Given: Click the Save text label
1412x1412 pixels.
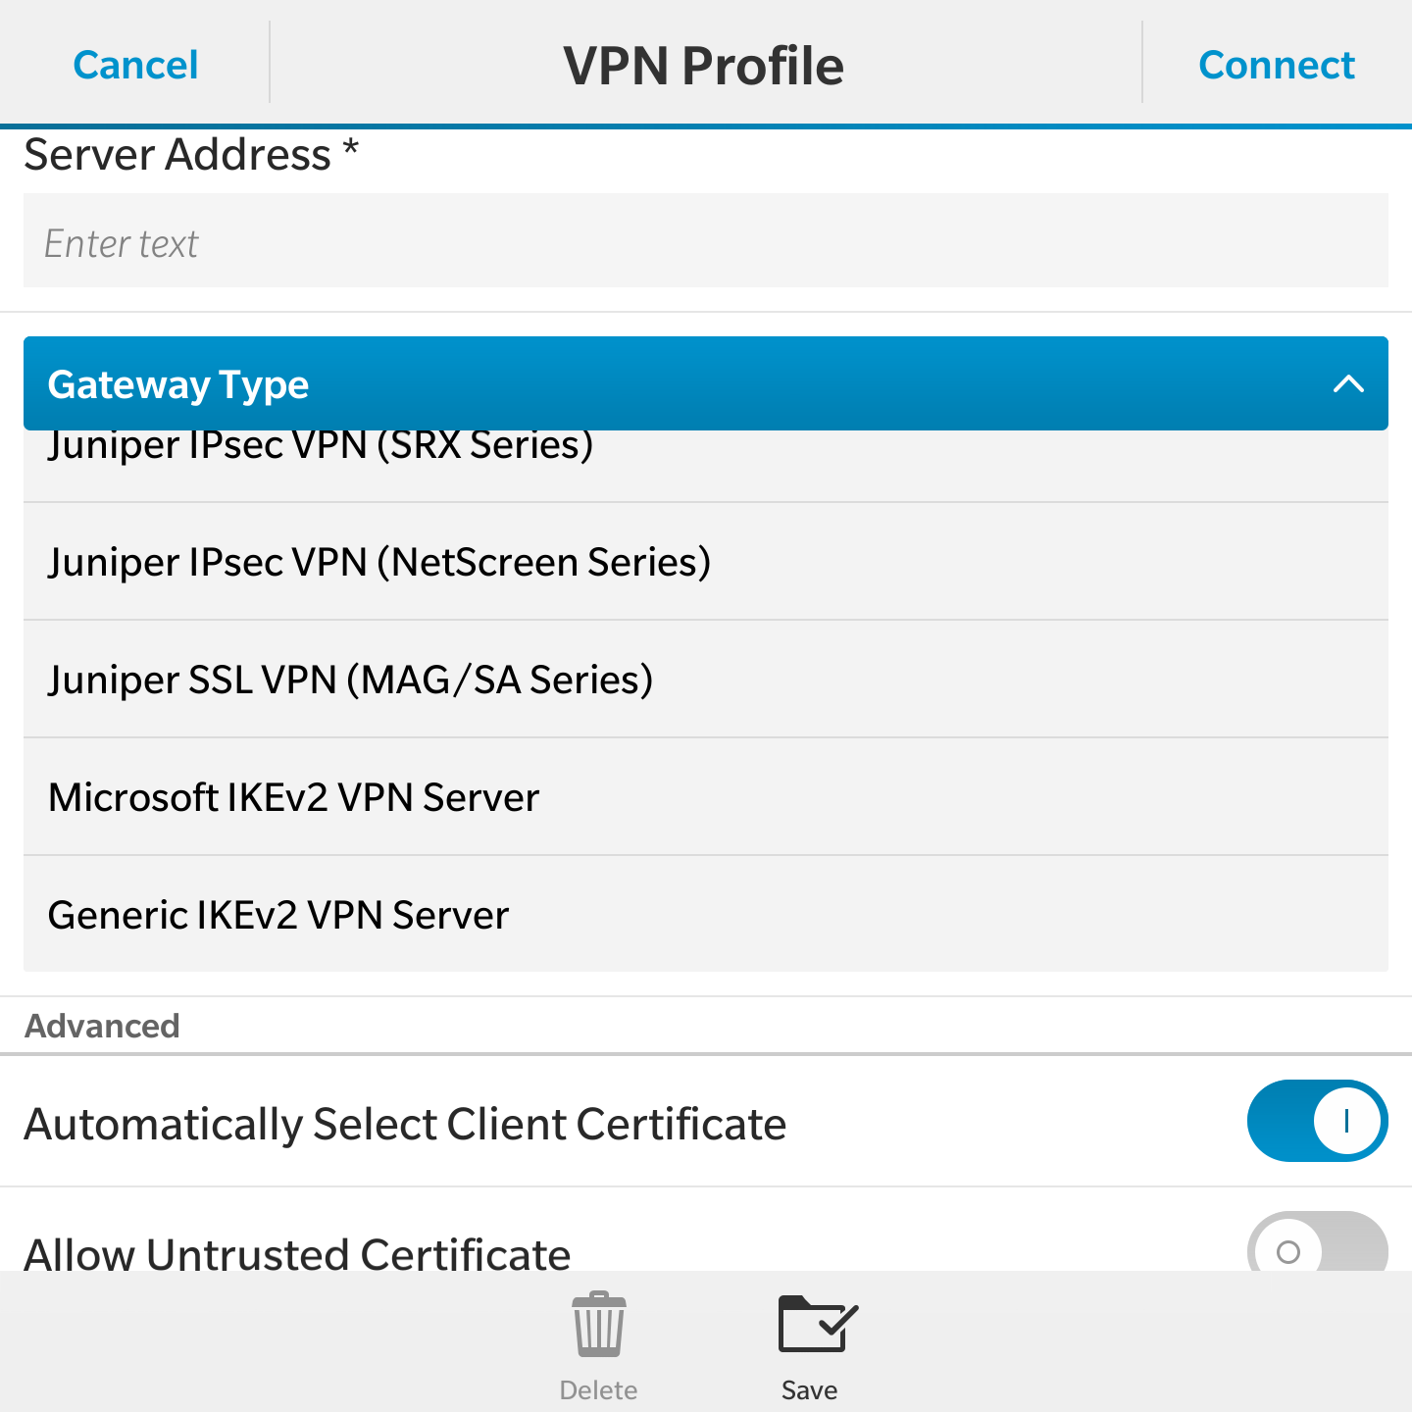Looking at the screenshot, I should point(809,1390).
